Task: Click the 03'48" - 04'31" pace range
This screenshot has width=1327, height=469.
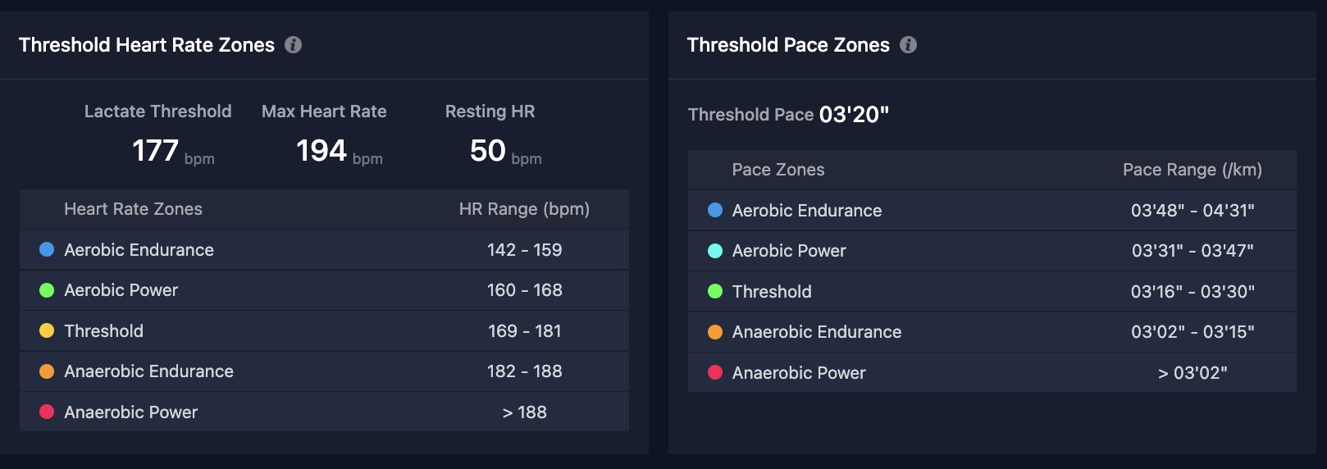Action: pos(1192,211)
